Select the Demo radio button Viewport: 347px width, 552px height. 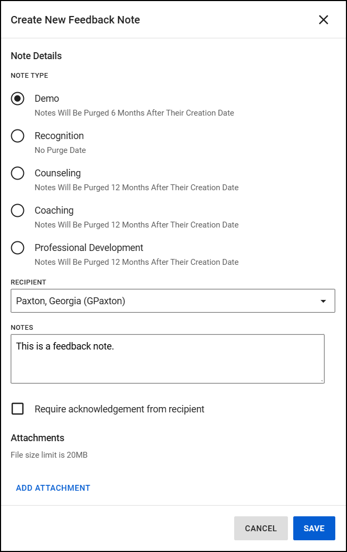coord(18,99)
